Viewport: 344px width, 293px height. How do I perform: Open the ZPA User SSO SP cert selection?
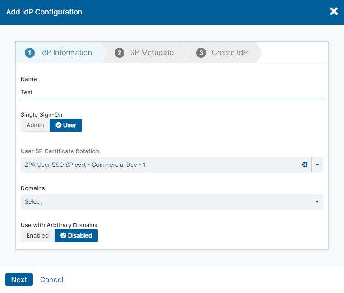158,165
